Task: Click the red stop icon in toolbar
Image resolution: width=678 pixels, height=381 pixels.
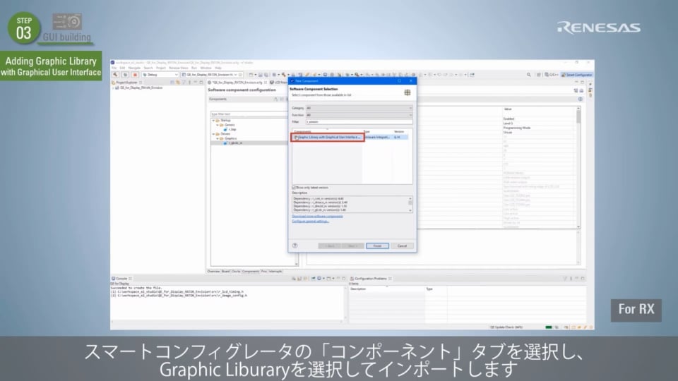Action: click(133, 74)
